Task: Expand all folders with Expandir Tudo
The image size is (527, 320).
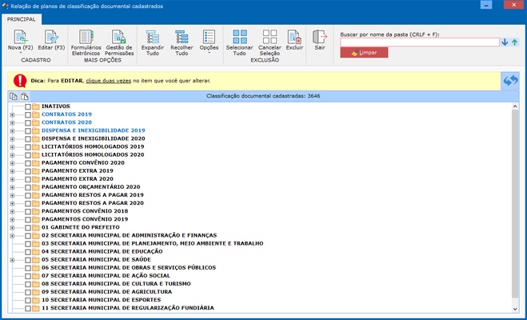Action: pyautogui.click(x=152, y=37)
